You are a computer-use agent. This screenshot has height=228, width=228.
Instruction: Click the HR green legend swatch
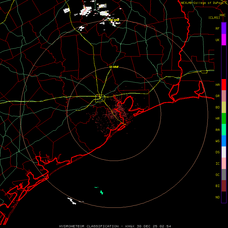[x=224, y=118]
